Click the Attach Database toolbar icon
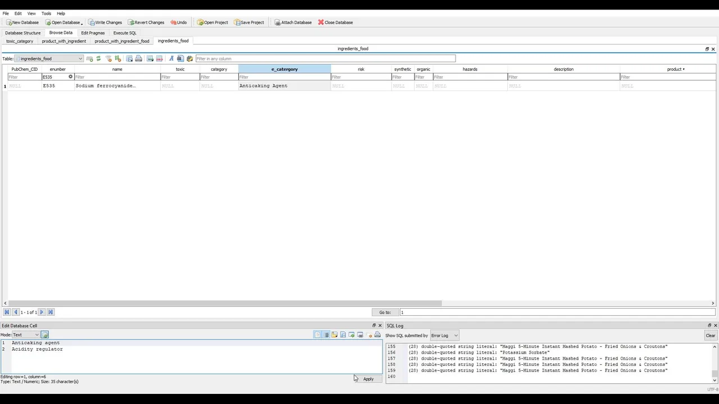Image resolution: width=719 pixels, height=404 pixels. [x=277, y=22]
